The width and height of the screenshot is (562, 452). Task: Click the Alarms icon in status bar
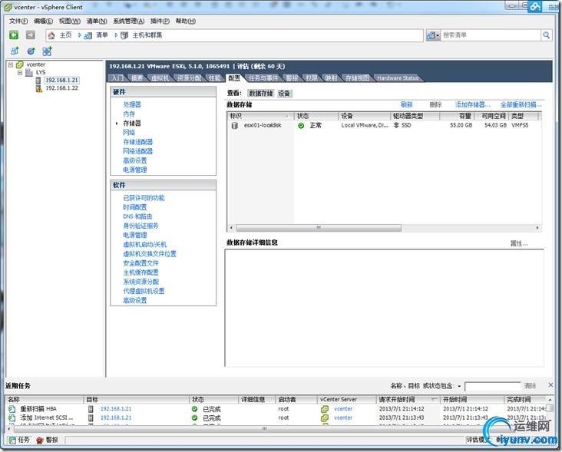40,440
